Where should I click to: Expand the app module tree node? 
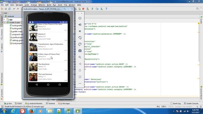4,20
